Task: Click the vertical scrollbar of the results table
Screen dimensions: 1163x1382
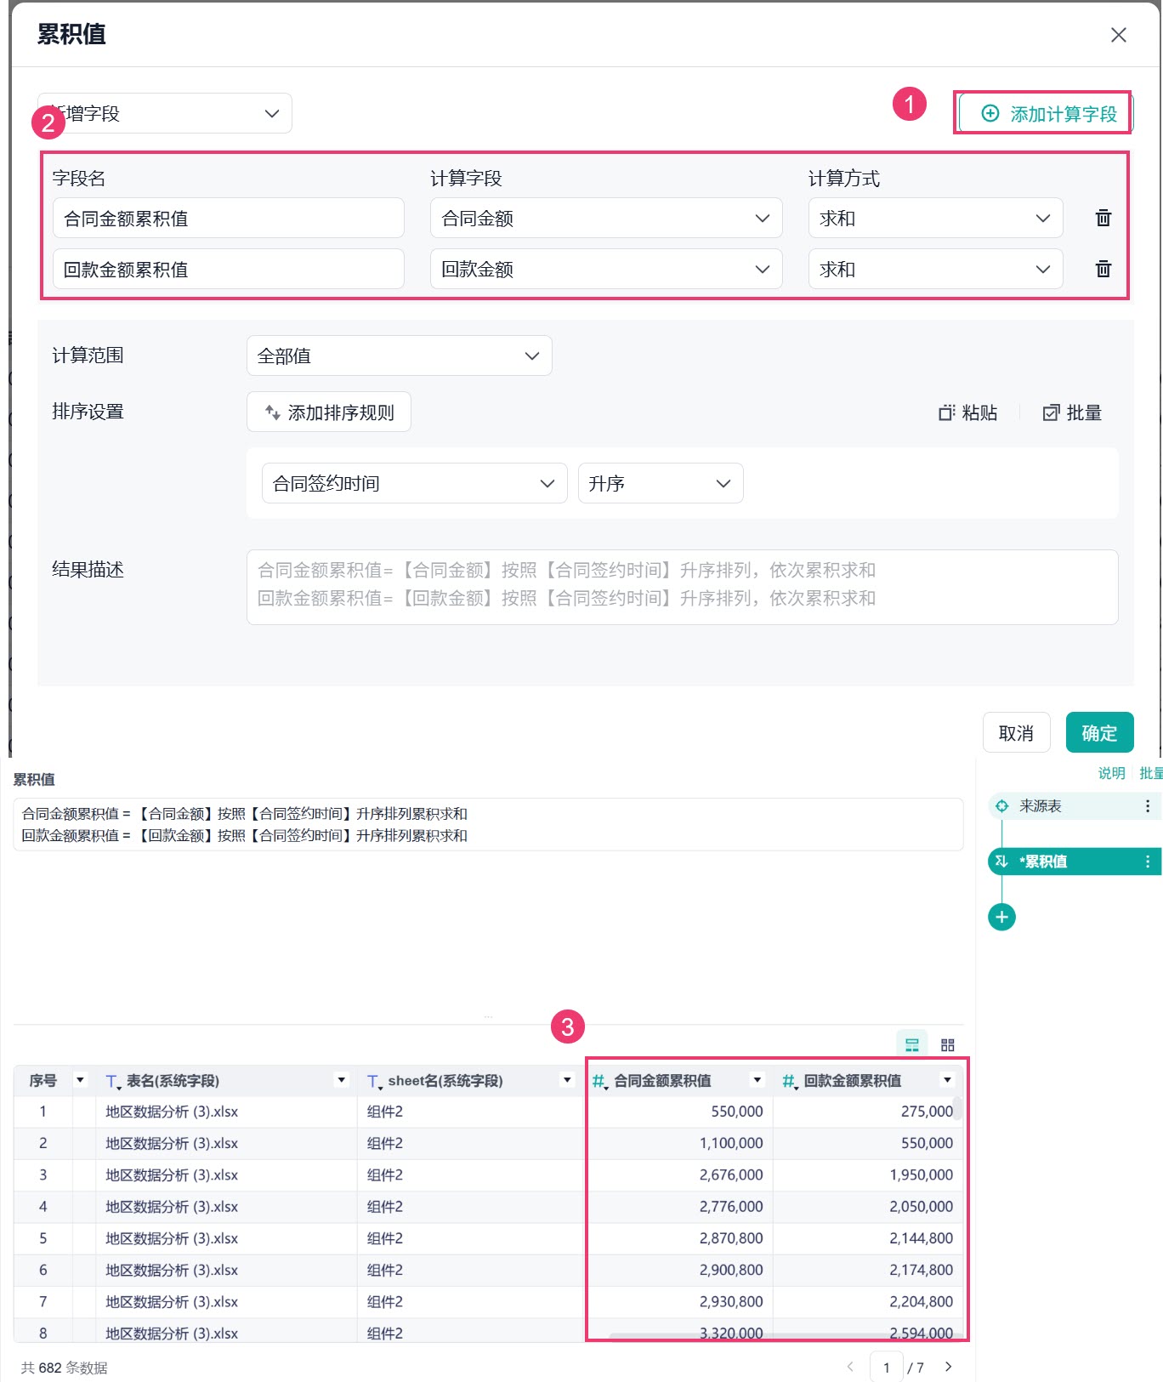Action: tap(957, 1110)
